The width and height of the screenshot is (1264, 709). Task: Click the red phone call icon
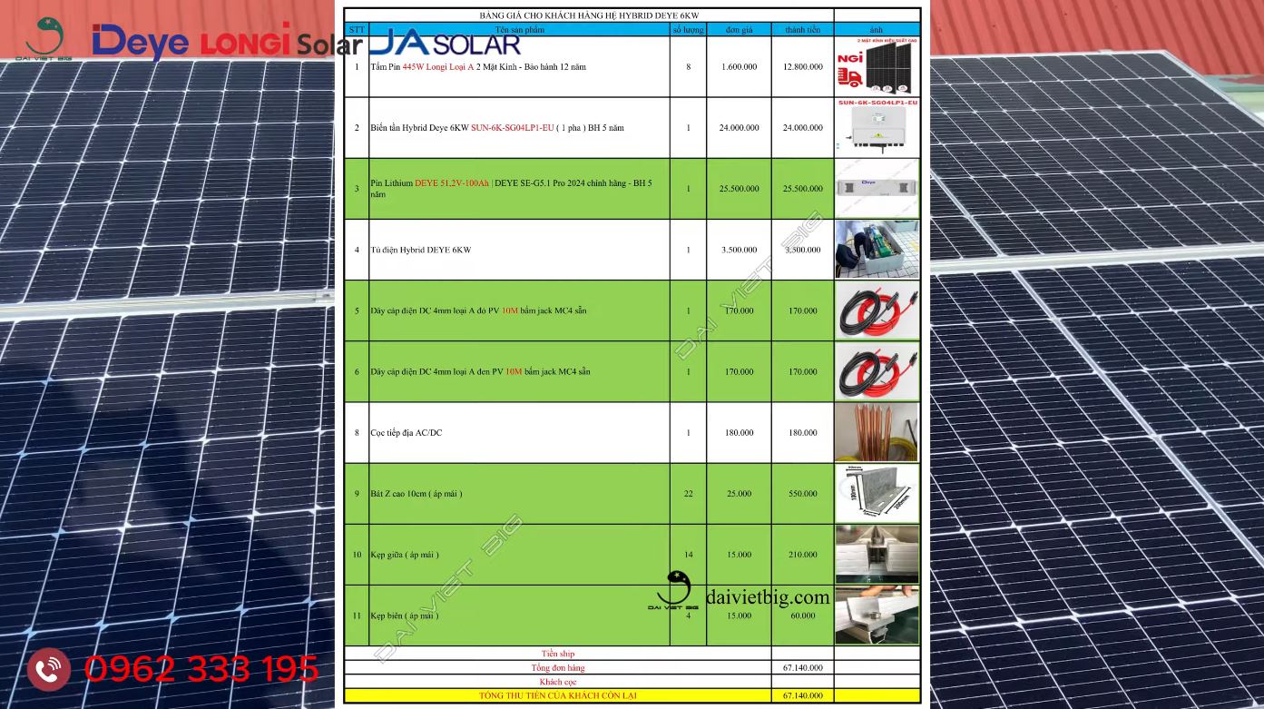click(x=49, y=670)
